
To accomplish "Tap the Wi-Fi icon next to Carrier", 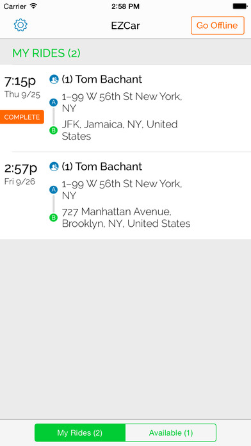I will tap(33, 6).
